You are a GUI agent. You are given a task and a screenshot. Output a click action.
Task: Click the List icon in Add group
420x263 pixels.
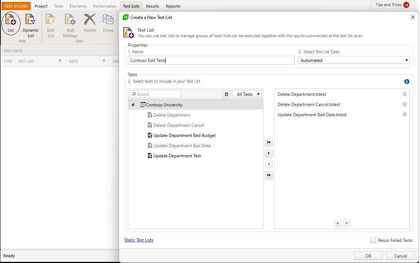(11, 20)
